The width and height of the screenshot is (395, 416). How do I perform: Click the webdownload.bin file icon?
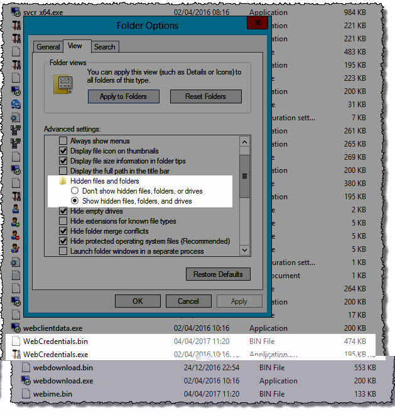click(x=26, y=368)
